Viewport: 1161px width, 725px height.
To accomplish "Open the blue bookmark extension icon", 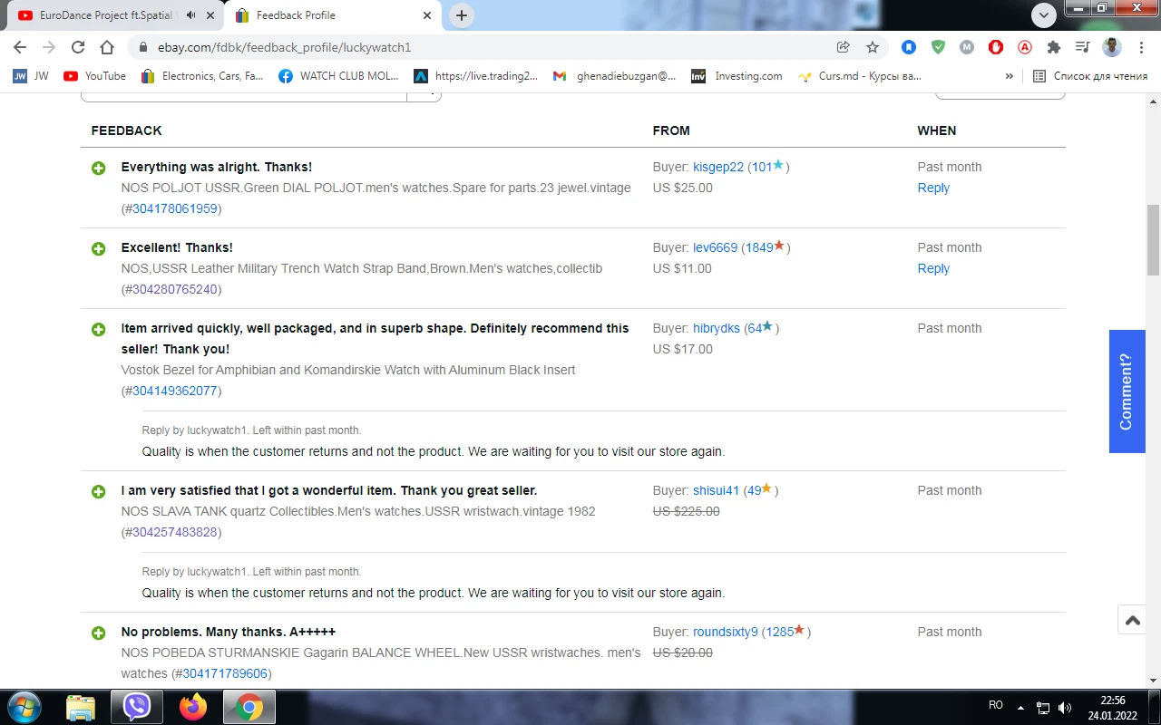I will coord(909,47).
